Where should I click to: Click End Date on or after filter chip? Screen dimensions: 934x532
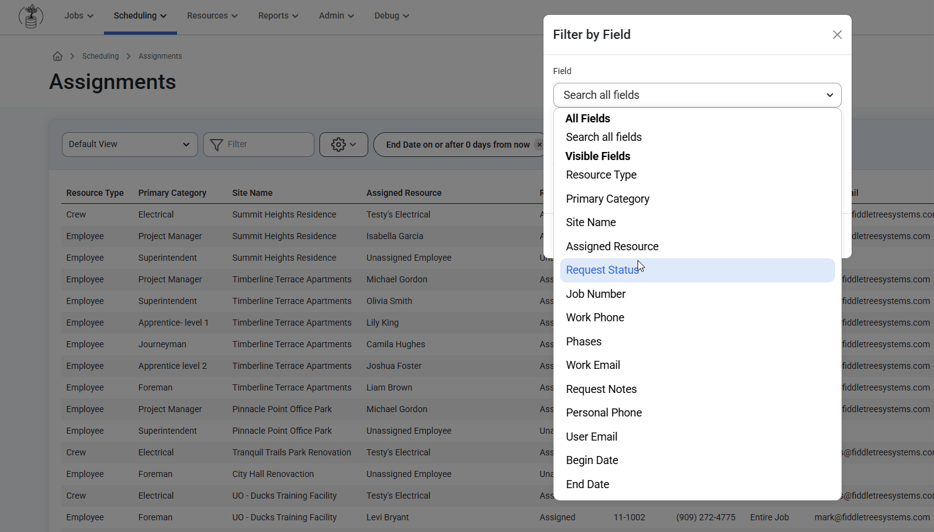click(x=457, y=145)
